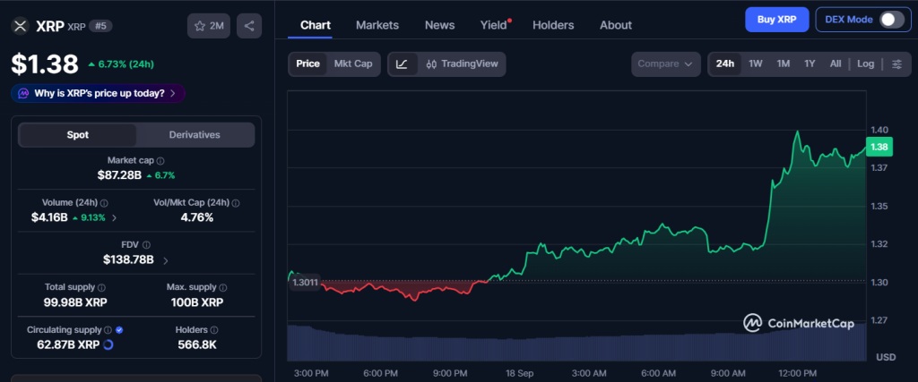This screenshot has height=382, width=918.
Task: Click the $1.38 price text
Action: pos(45,64)
